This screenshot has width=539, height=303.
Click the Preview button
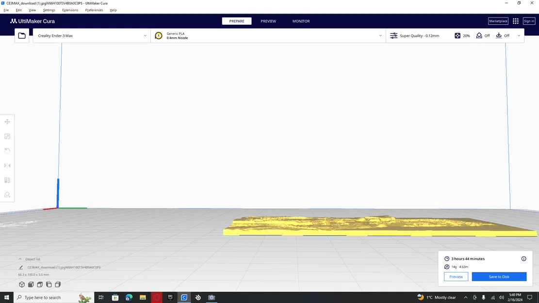point(456,276)
